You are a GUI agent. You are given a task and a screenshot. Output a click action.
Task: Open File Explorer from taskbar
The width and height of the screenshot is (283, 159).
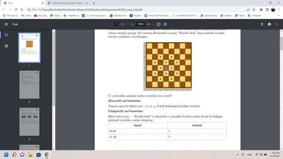click(x=31, y=155)
